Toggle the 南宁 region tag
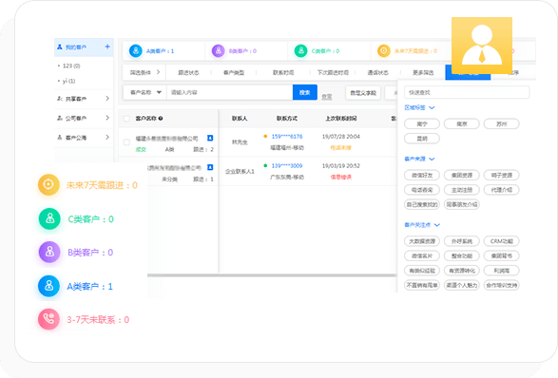This screenshot has height=378, width=558. point(422,123)
